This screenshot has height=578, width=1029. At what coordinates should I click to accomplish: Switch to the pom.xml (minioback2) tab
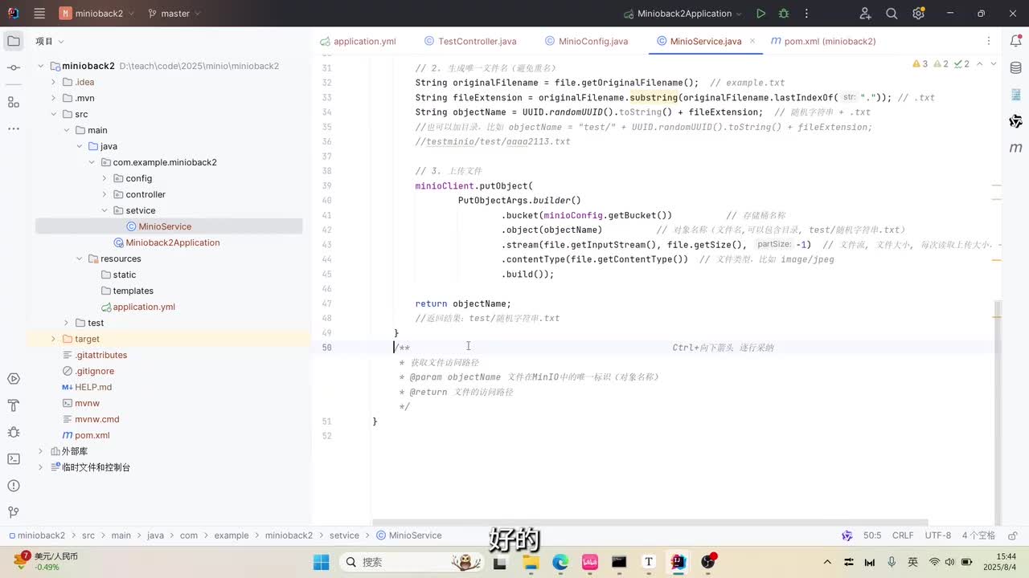click(823, 41)
